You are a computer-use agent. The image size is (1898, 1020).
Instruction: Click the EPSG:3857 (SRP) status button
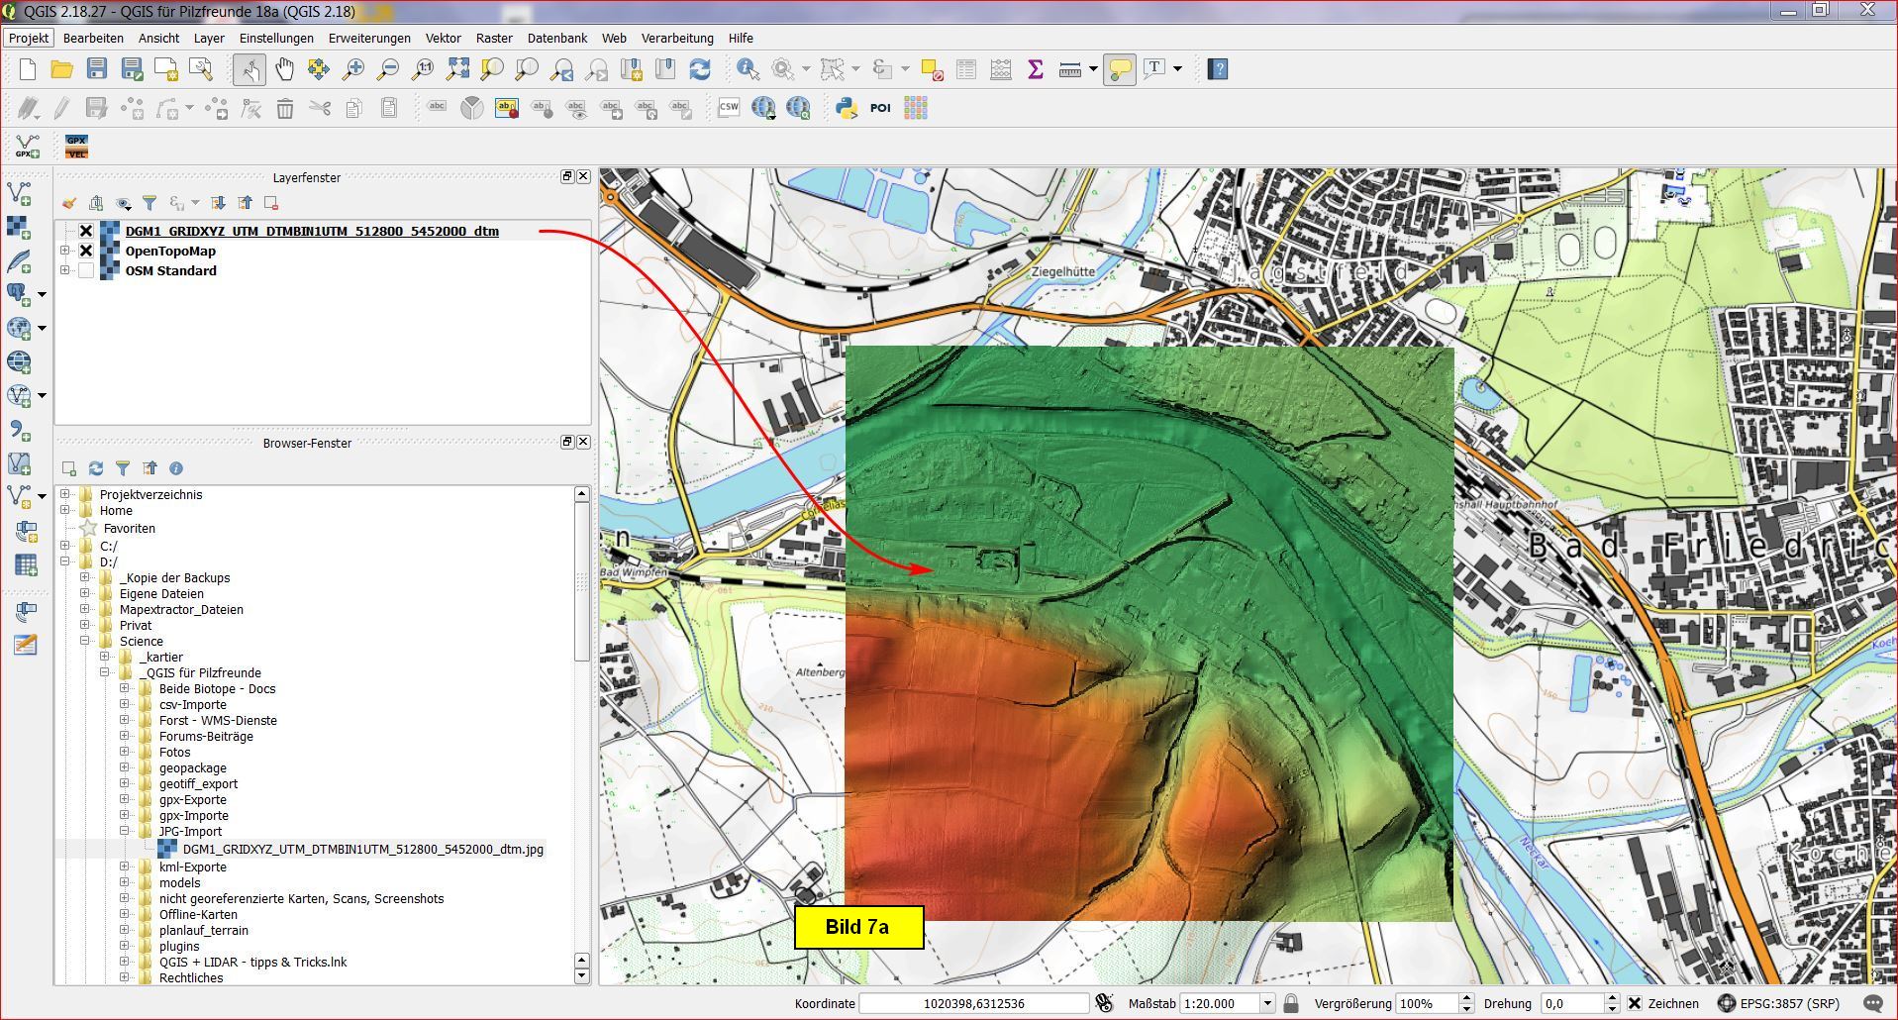1779,1003
